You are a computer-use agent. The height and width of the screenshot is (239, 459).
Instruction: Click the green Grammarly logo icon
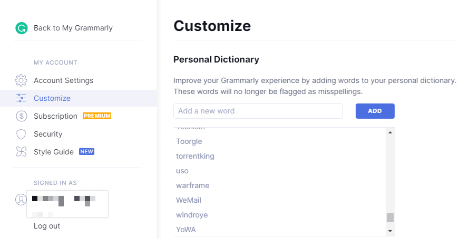click(22, 28)
